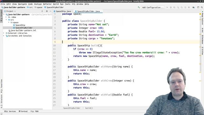The width and height of the screenshot is (204, 115).
Task: Switch to the SpaceShip.java editor tab
Action: click(x=63, y=11)
